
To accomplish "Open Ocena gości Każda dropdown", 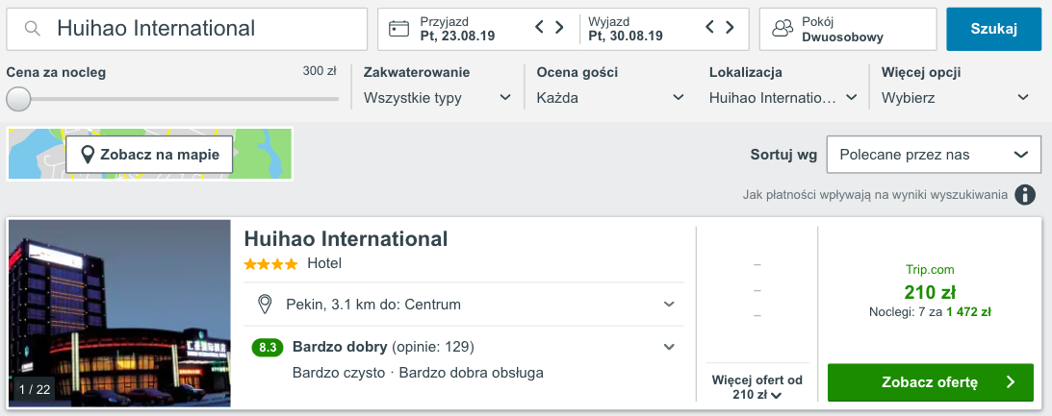I will pos(610,98).
